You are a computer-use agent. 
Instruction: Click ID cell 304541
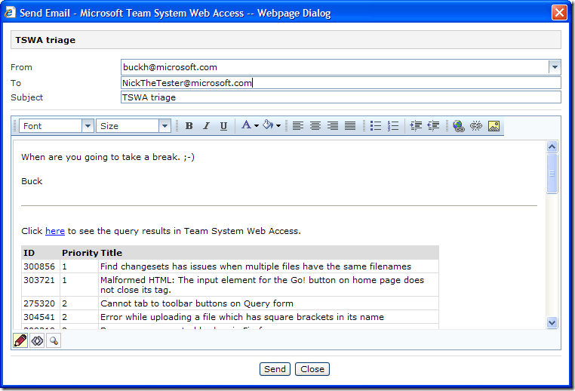coord(39,317)
